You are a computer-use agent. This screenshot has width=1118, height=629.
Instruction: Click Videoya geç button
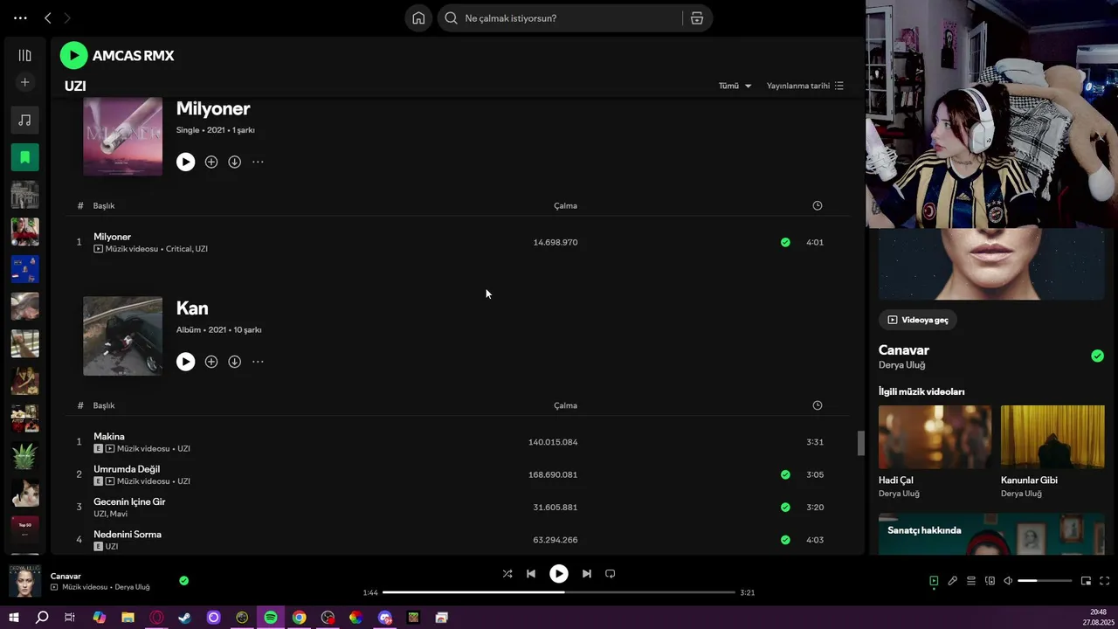point(917,320)
